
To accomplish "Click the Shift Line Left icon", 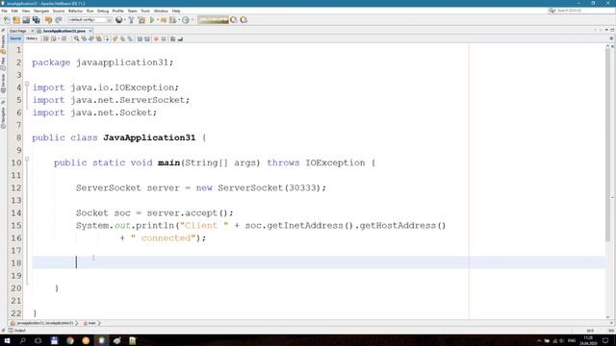I will [140, 38].
